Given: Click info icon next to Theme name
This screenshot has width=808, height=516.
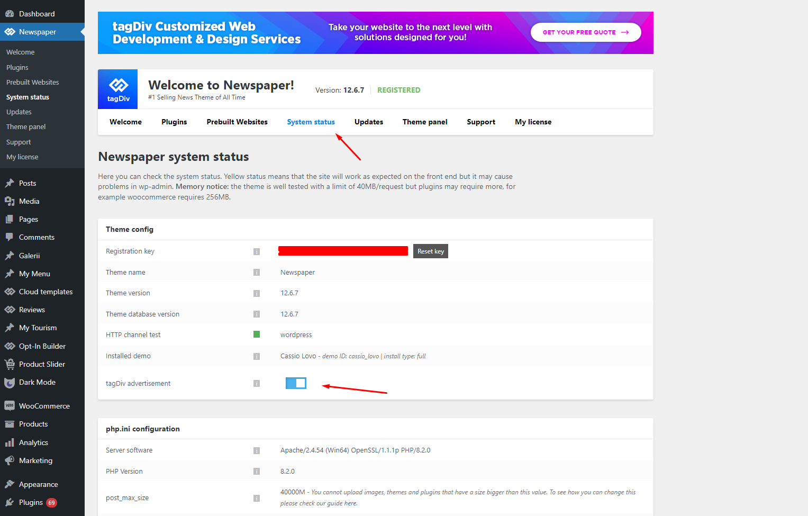Looking at the screenshot, I should (x=257, y=273).
